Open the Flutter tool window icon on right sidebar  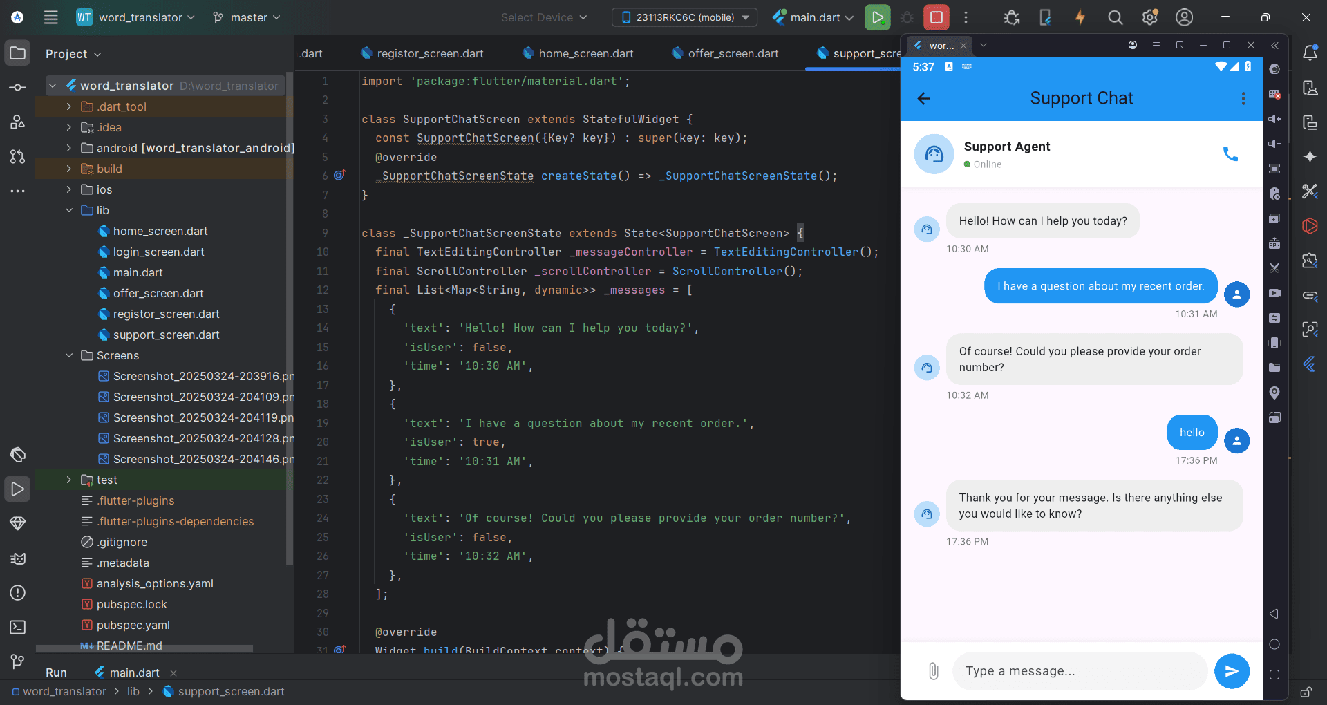(1310, 364)
